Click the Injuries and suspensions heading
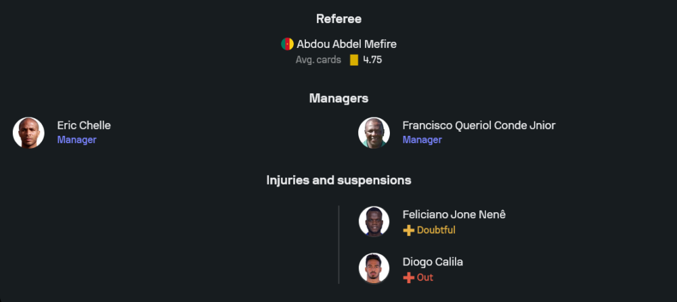Image resolution: width=677 pixels, height=302 pixels. [x=338, y=180]
